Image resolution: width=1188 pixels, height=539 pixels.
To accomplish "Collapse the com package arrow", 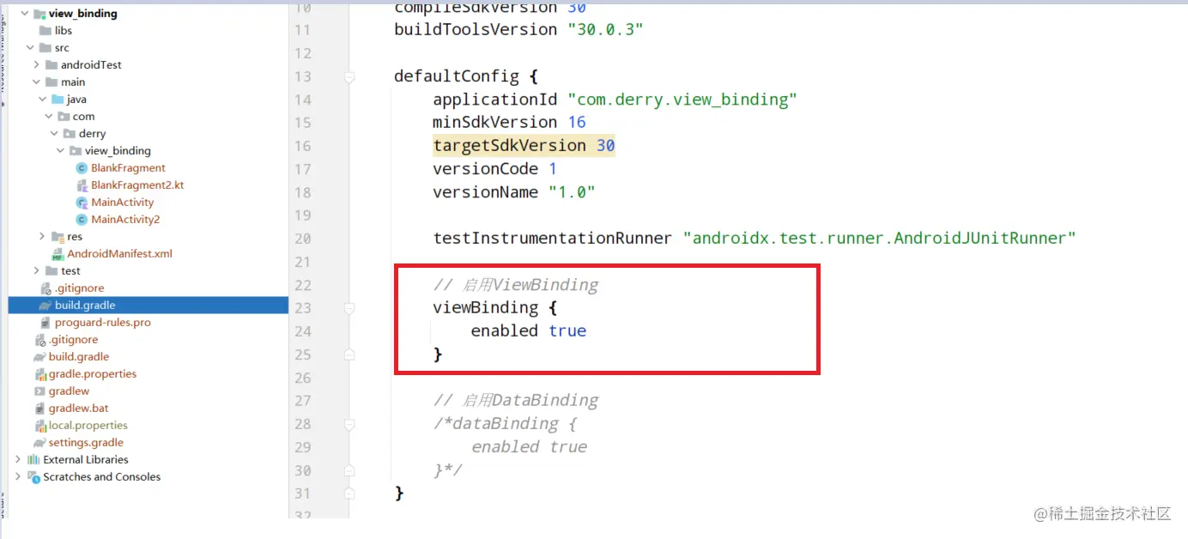I will 48,117.
